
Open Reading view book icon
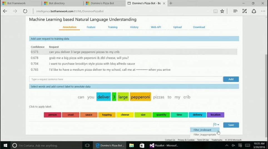point(215,11)
